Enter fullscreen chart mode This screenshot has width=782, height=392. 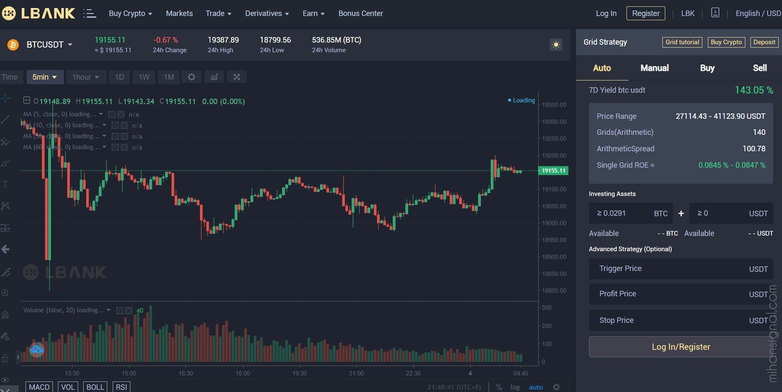tap(236, 77)
